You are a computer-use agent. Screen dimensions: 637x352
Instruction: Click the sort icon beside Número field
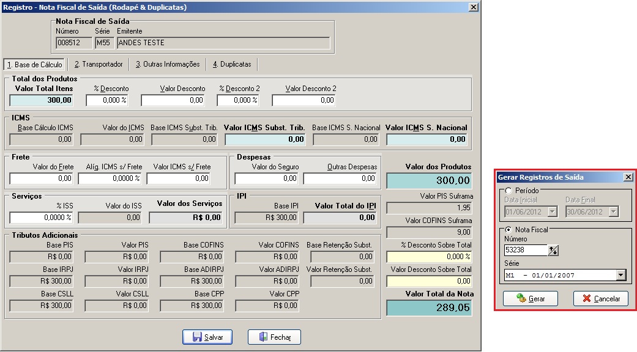coord(553,250)
